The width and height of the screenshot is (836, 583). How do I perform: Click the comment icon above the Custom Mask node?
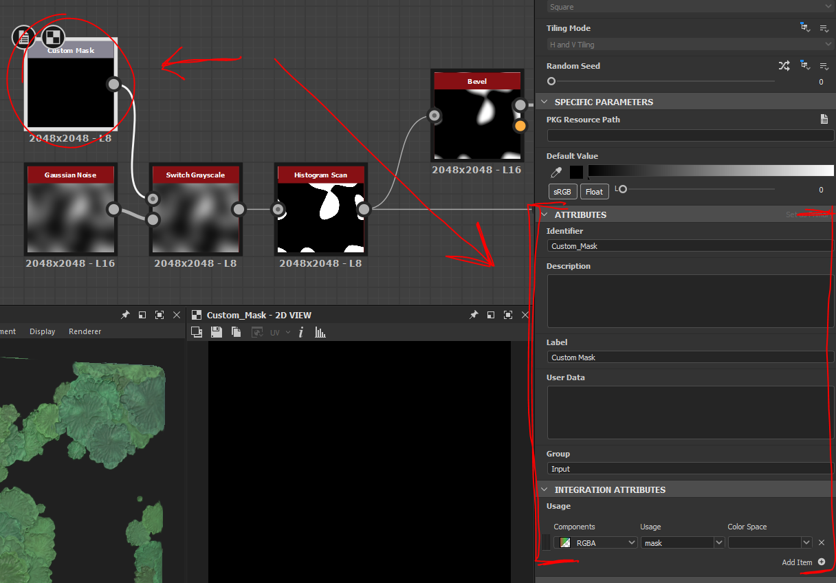[x=23, y=36]
